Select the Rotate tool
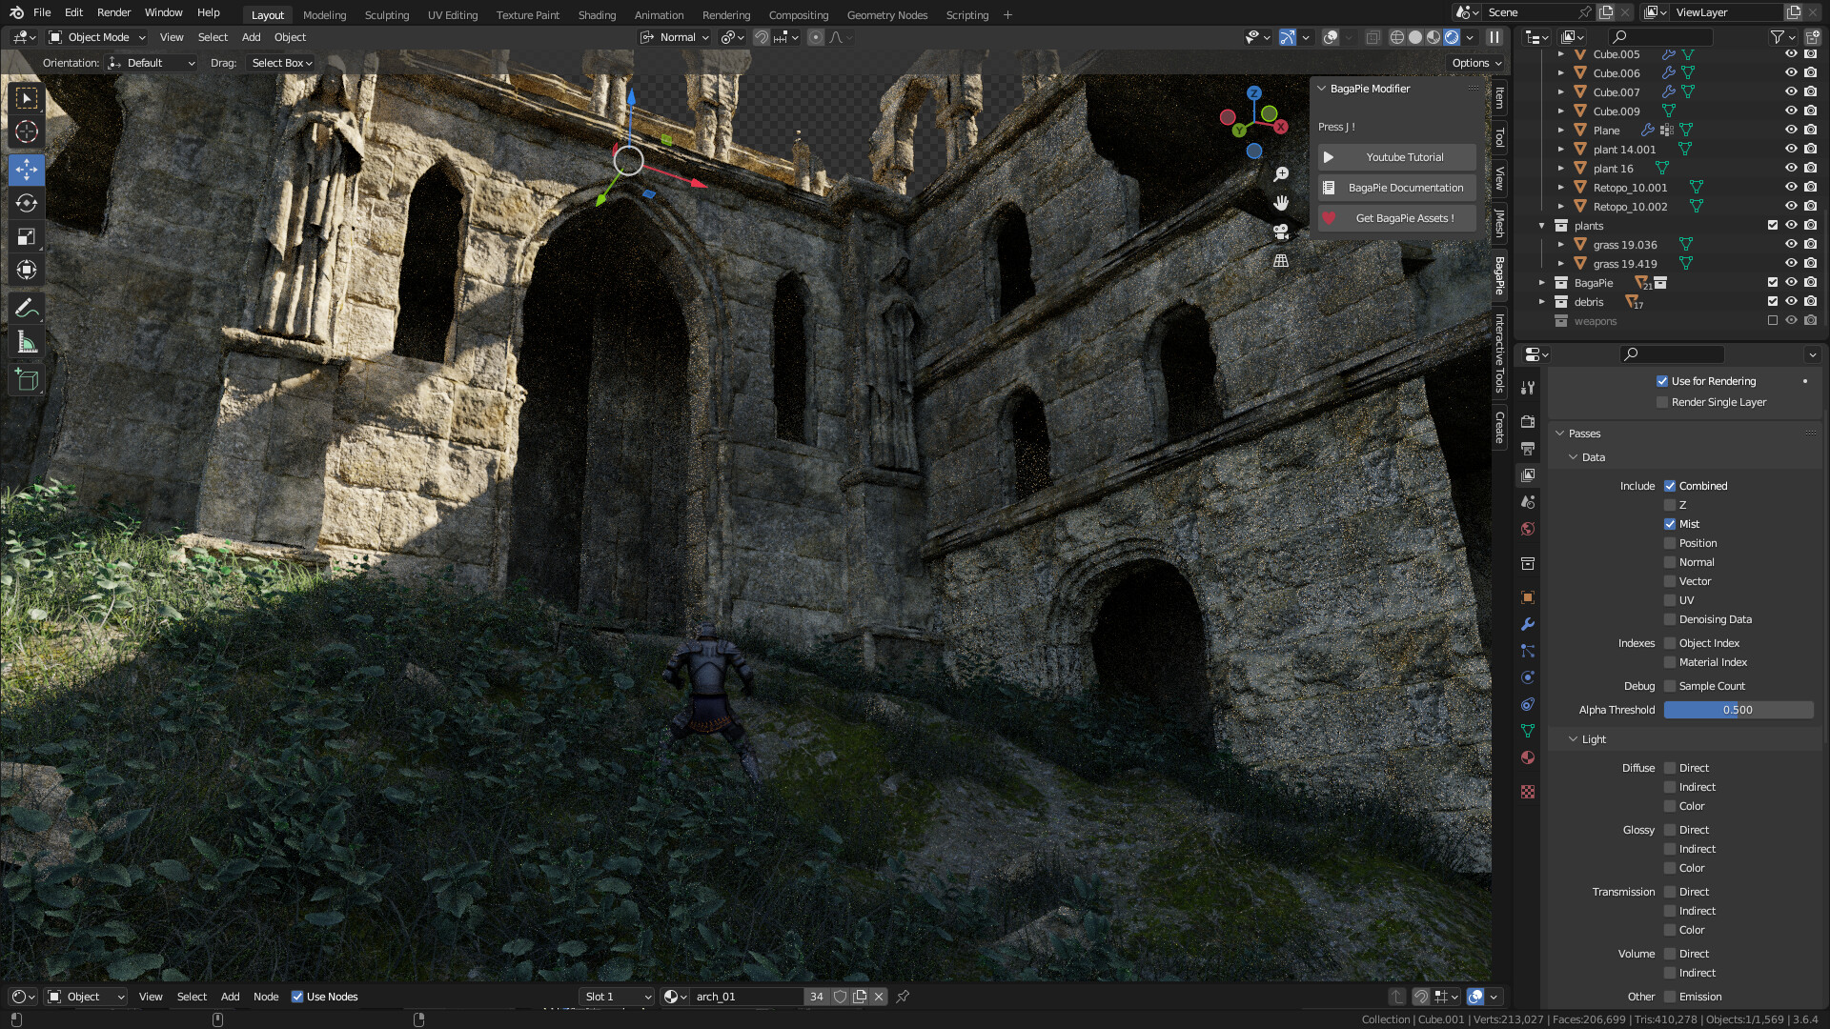 point(27,203)
